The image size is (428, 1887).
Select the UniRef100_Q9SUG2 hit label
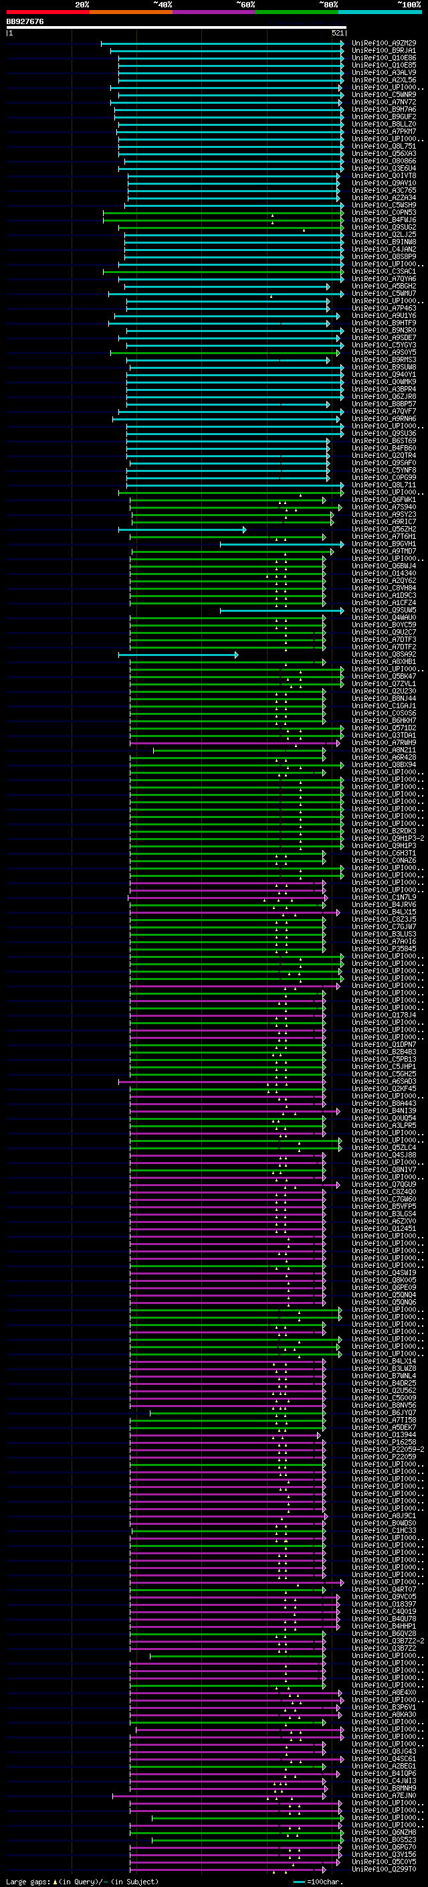point(384,227)
